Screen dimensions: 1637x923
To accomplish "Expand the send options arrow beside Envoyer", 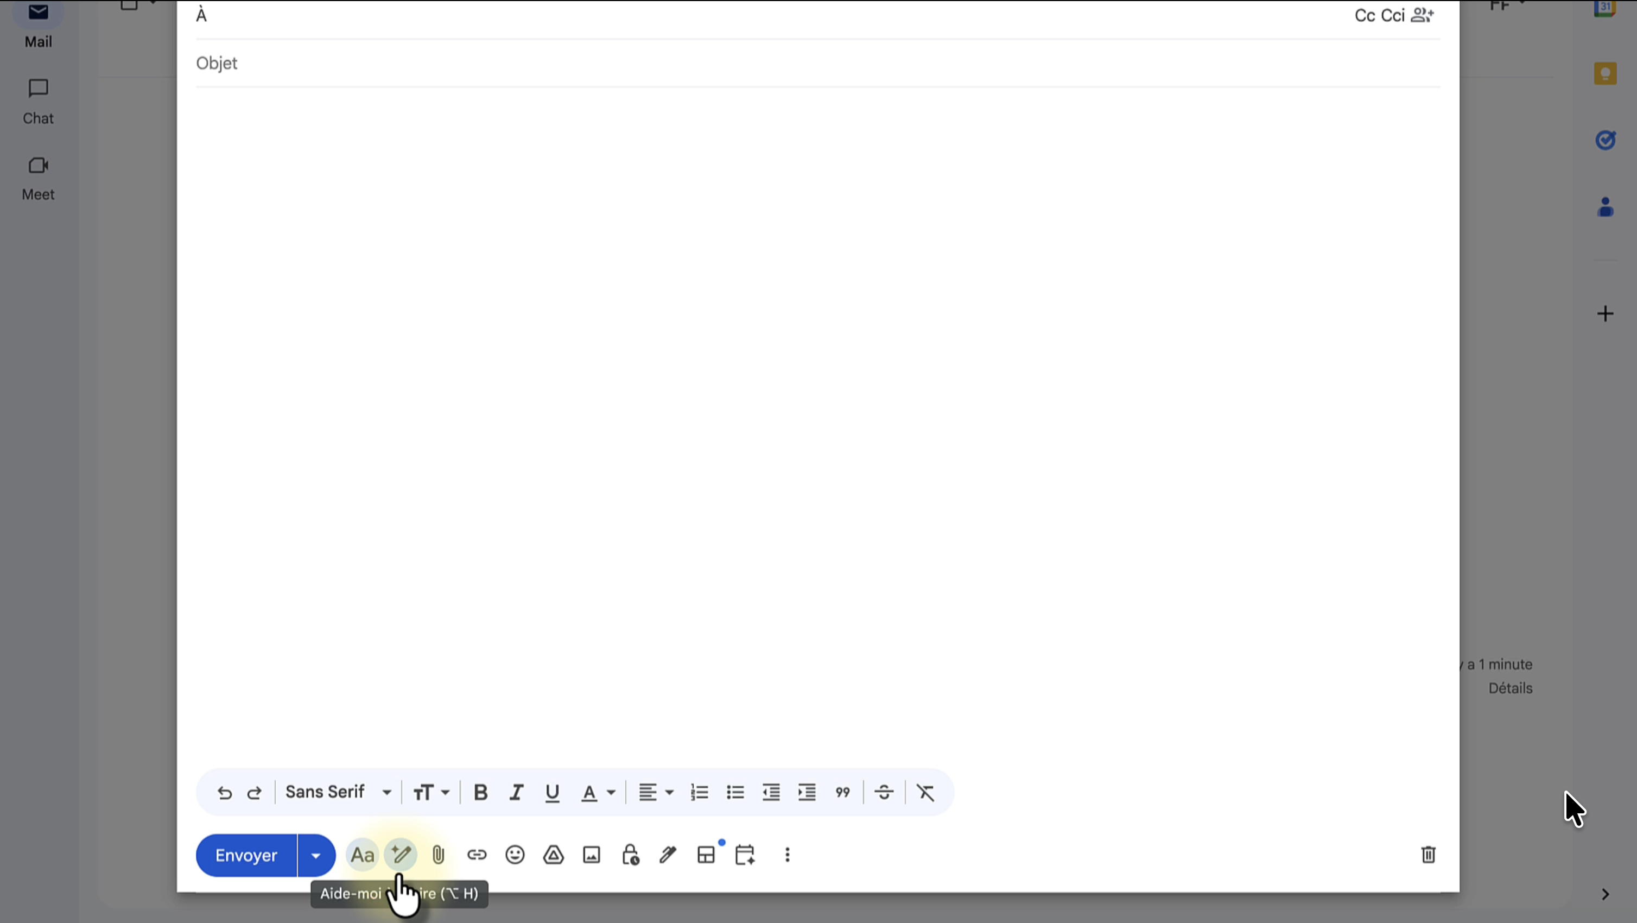I will pyautogui.click(x=316, y=856).
